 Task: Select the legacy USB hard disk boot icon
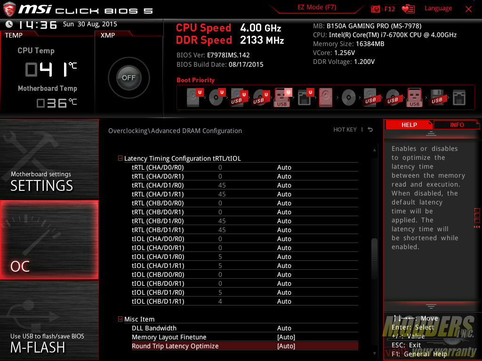point(370,97)
